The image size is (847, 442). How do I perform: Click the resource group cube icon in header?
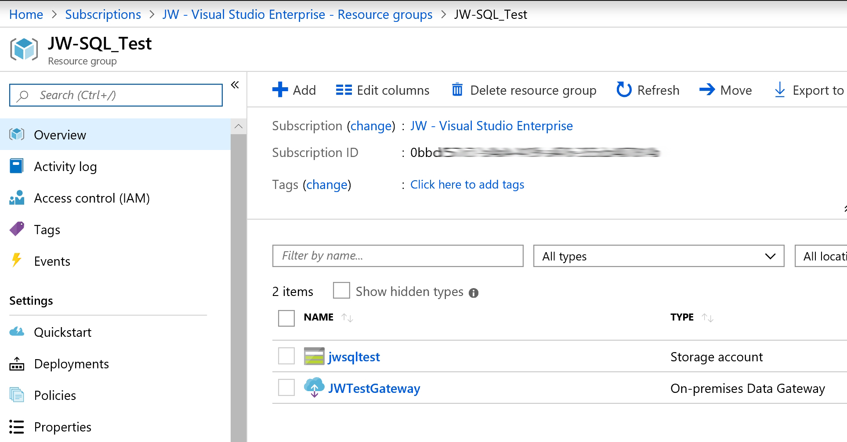(24, 49)
